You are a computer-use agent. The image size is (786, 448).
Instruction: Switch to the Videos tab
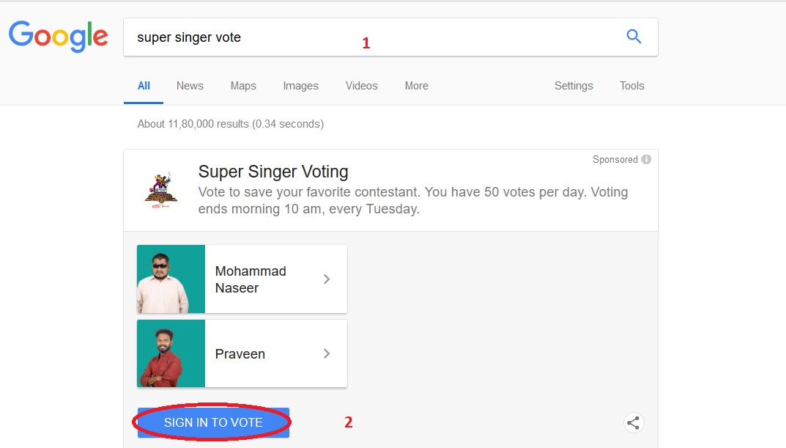362,86
